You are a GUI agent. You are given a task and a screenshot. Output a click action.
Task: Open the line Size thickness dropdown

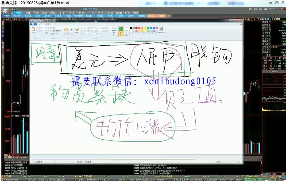[114, 31]
